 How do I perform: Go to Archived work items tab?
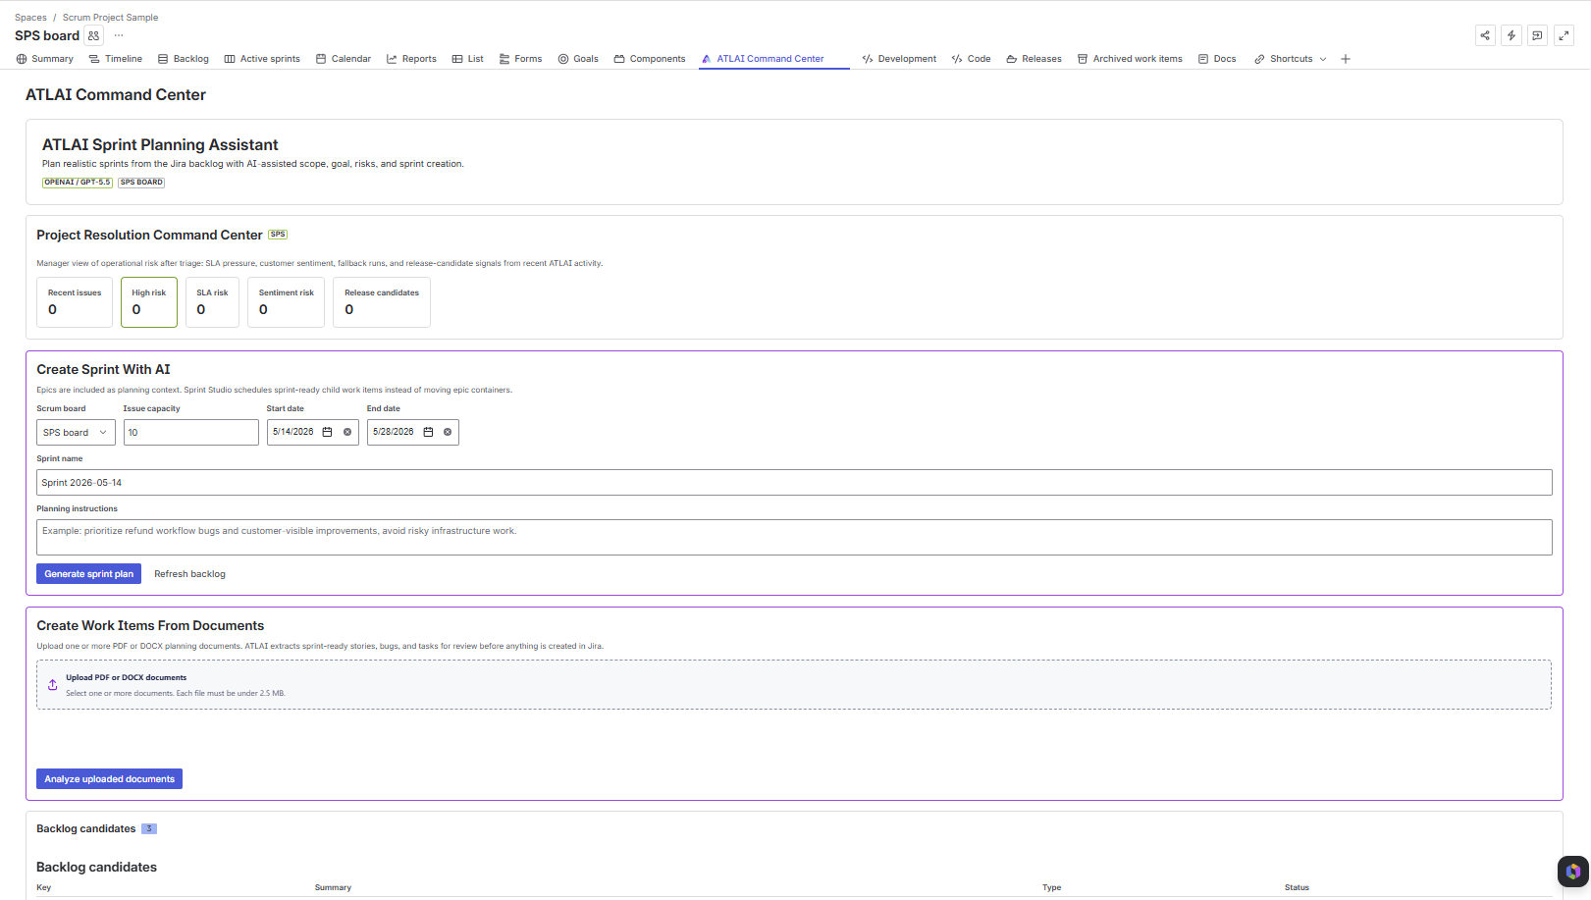(1130, 59)
